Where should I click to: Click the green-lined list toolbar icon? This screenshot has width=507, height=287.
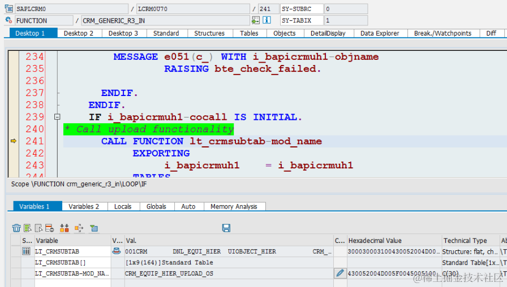pyautogui.click(x=28, y=228)
